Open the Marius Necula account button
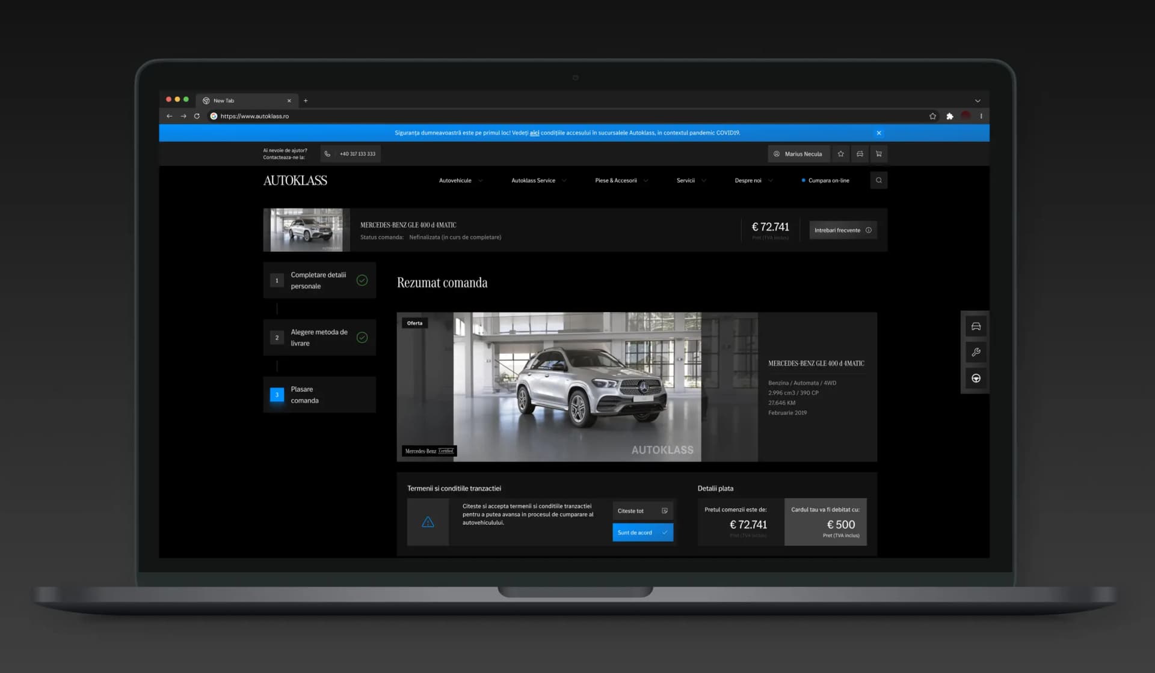Image resolution: width=1155 pixels, height=673 pixels. (x=798, y=154)
